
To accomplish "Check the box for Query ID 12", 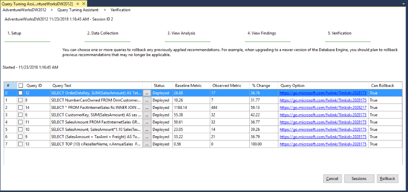I will tap(20, 93).
